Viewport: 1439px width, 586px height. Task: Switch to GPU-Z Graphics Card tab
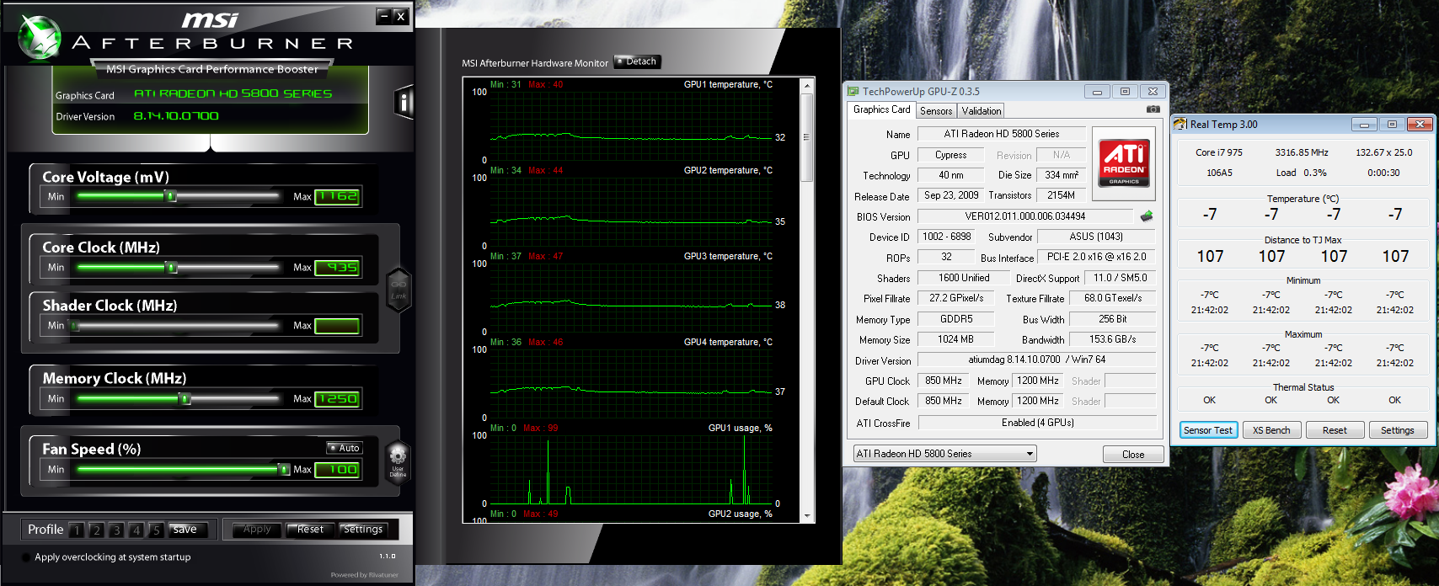coord(881,109)
